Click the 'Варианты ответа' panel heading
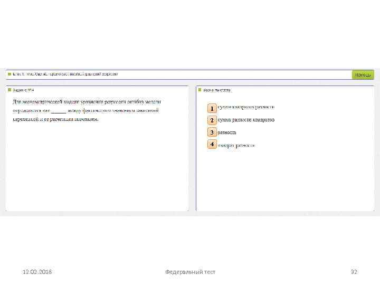This screenshot has height=285, width=380. [x=217, y=90]
